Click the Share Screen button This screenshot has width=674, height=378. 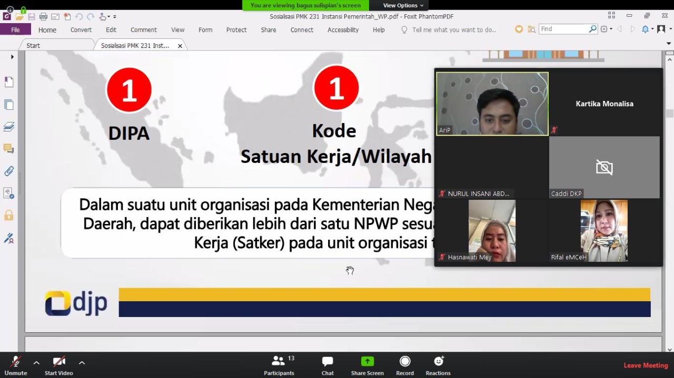coord(367,365)
